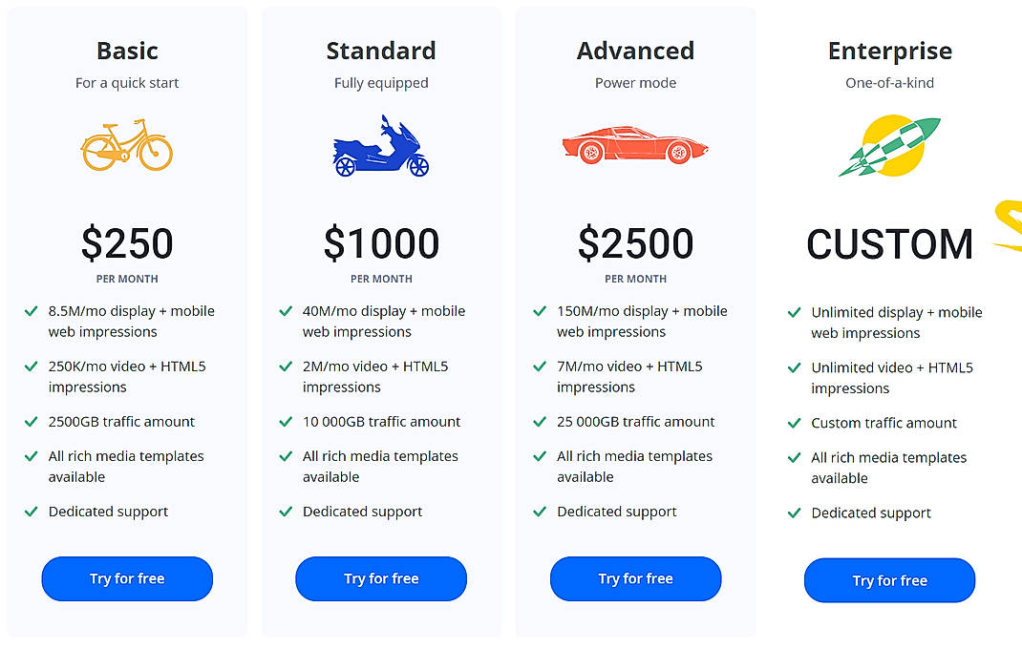The width and height of the screenshot is (1022, 649).
Task: Select the red sports car Advanced icon
Action: (635, 146)
